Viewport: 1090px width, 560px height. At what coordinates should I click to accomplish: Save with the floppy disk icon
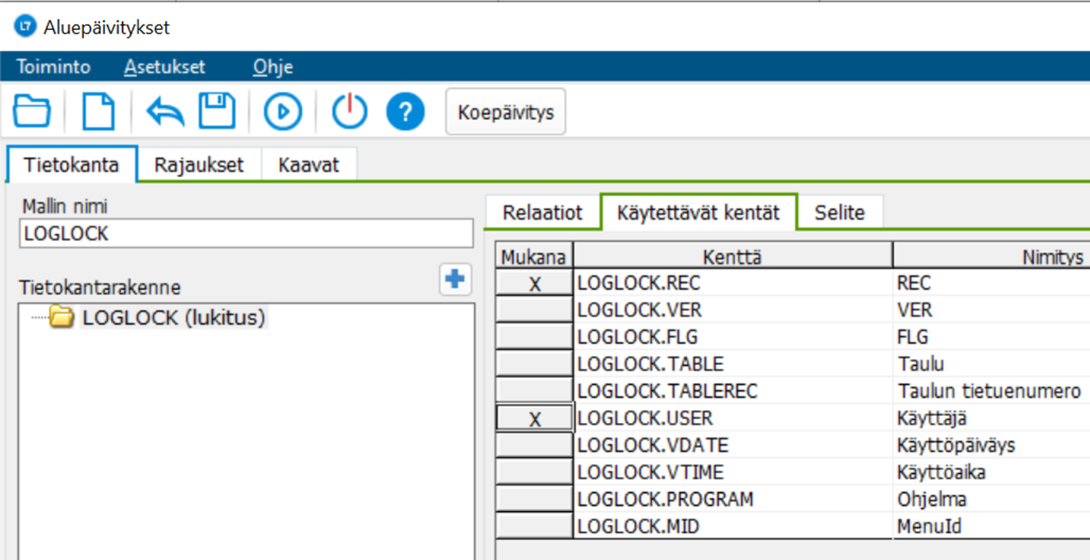coord(217,111)
